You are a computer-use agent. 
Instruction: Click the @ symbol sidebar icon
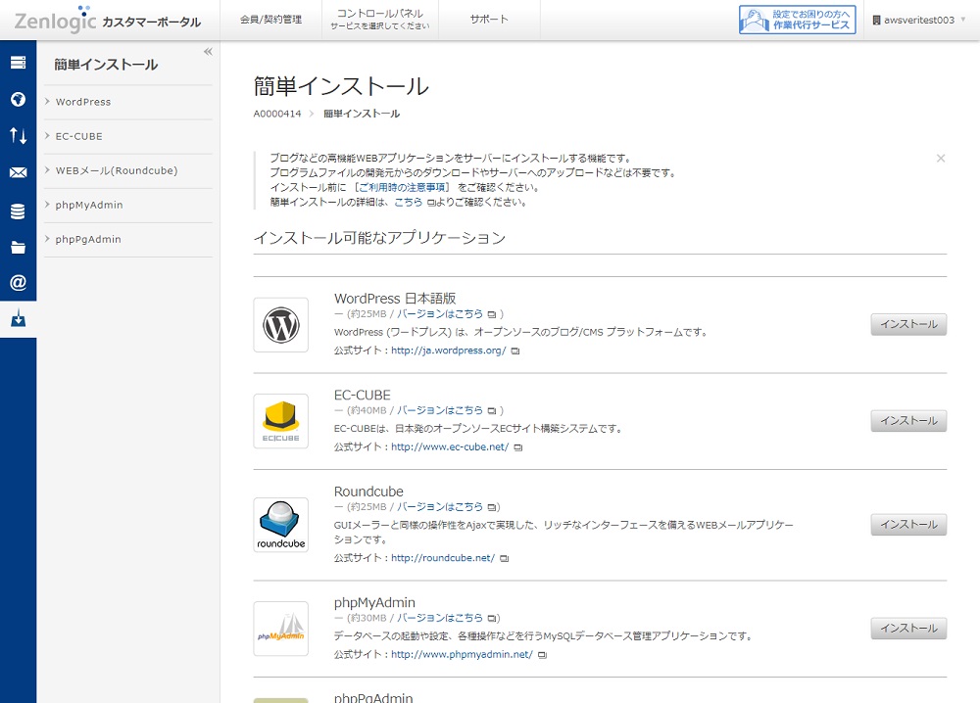tap(18, 283)
